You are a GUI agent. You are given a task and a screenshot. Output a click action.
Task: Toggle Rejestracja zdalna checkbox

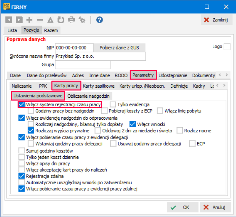(x=22, y=176)
